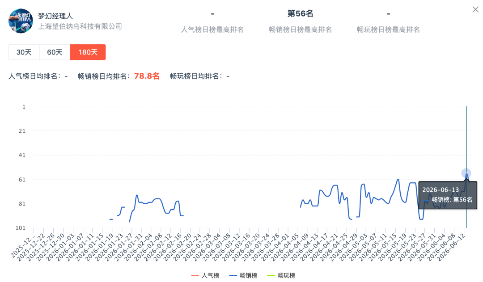This screenshot has height=282, width=483.
Task: Click the y-axis value 101
Action: 21,228
